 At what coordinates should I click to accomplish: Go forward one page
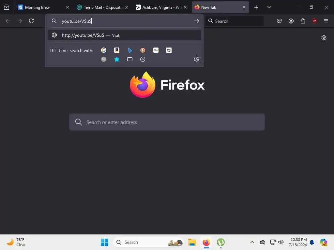pyautogui.click(x=20, y=21)
